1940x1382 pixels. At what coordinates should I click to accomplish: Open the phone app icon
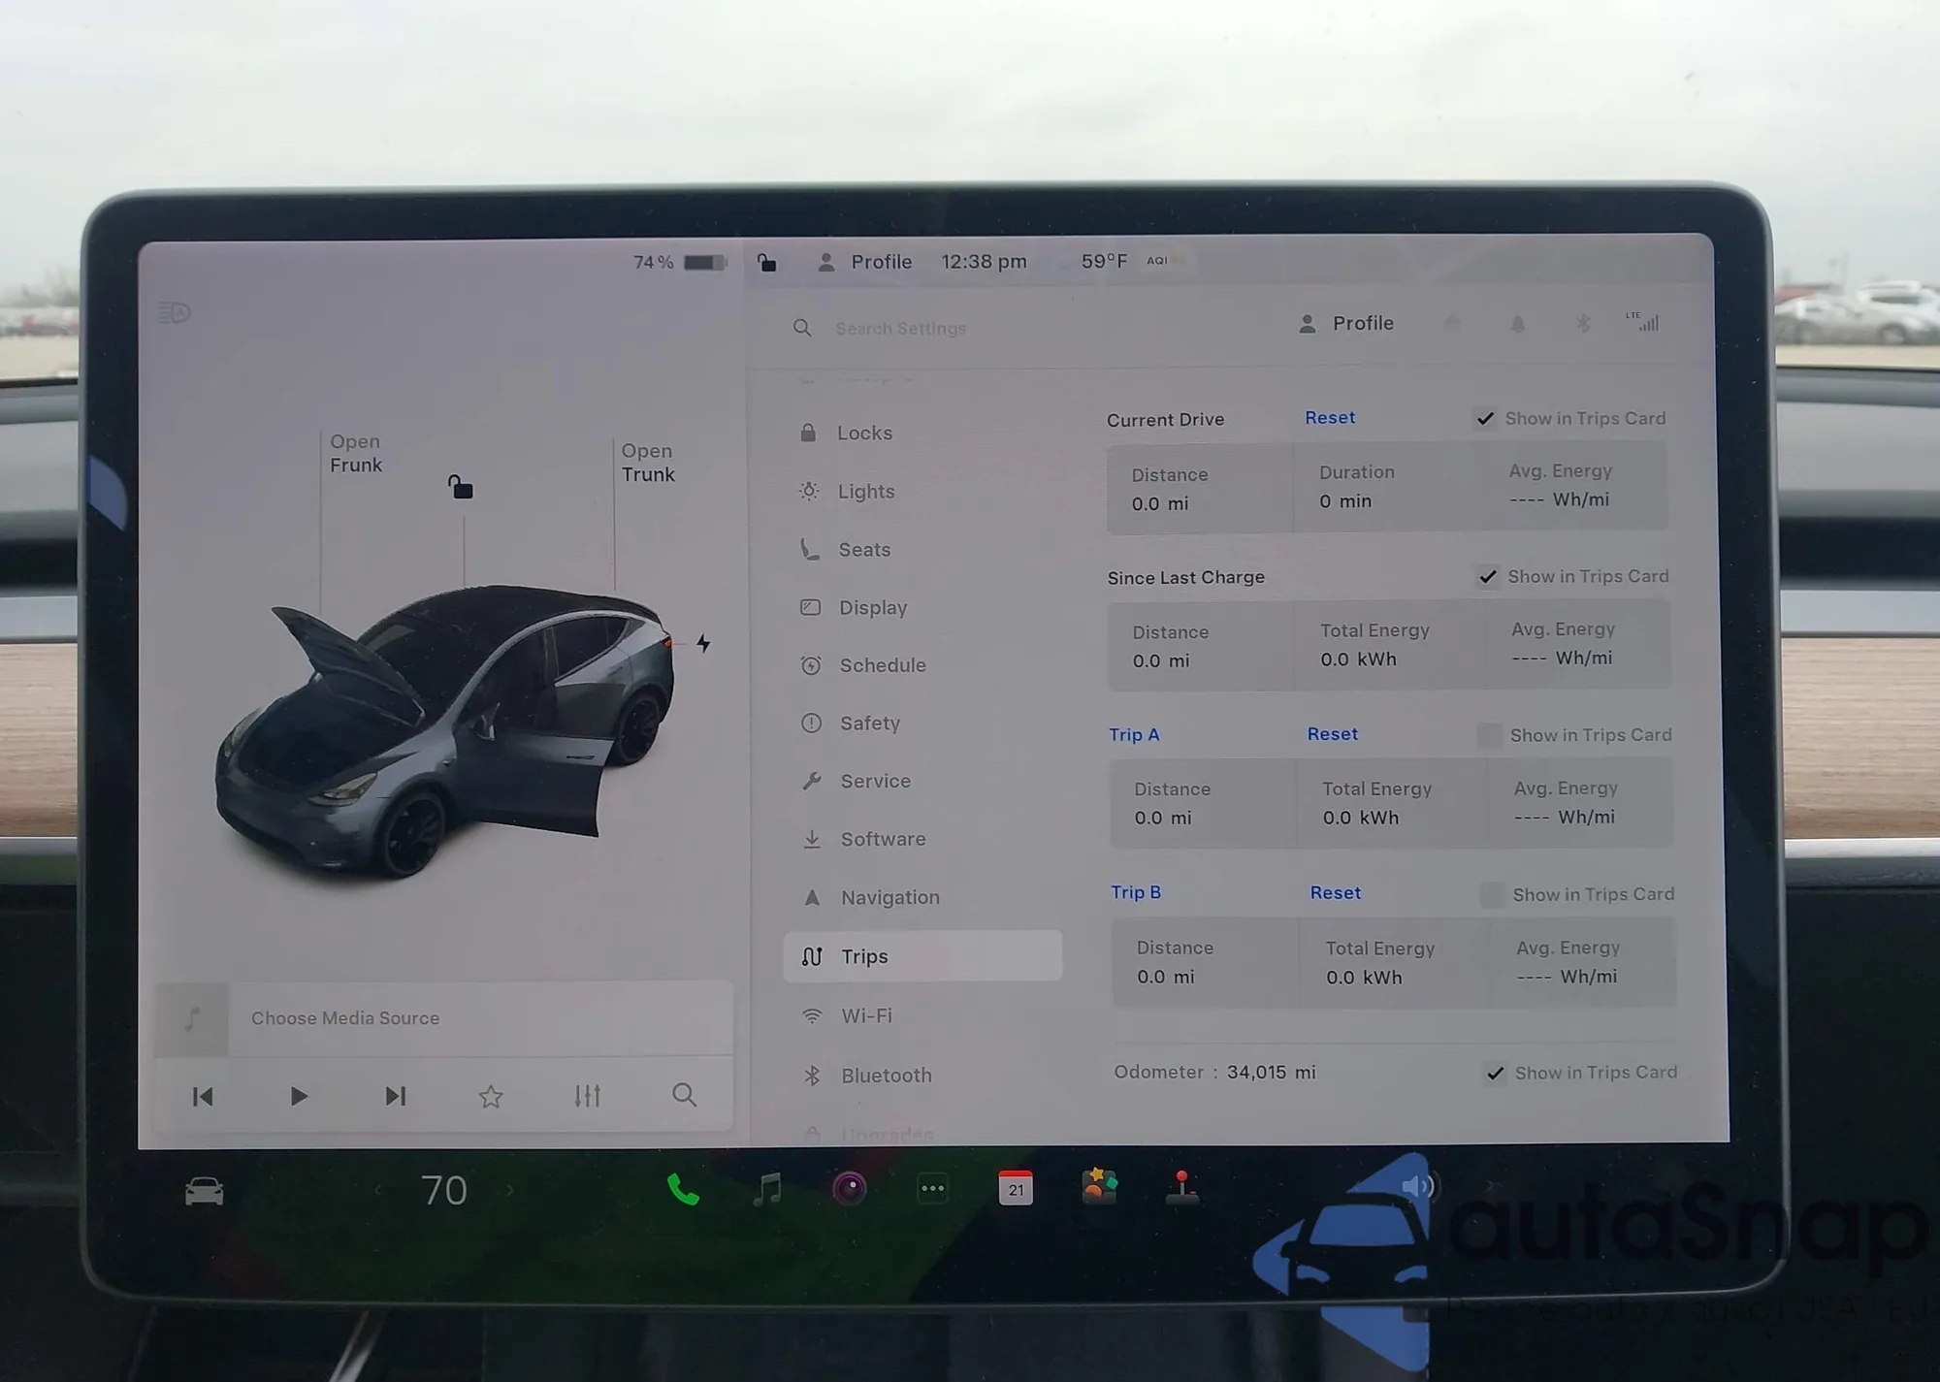pyautogui.click(x=683, y=1189)
